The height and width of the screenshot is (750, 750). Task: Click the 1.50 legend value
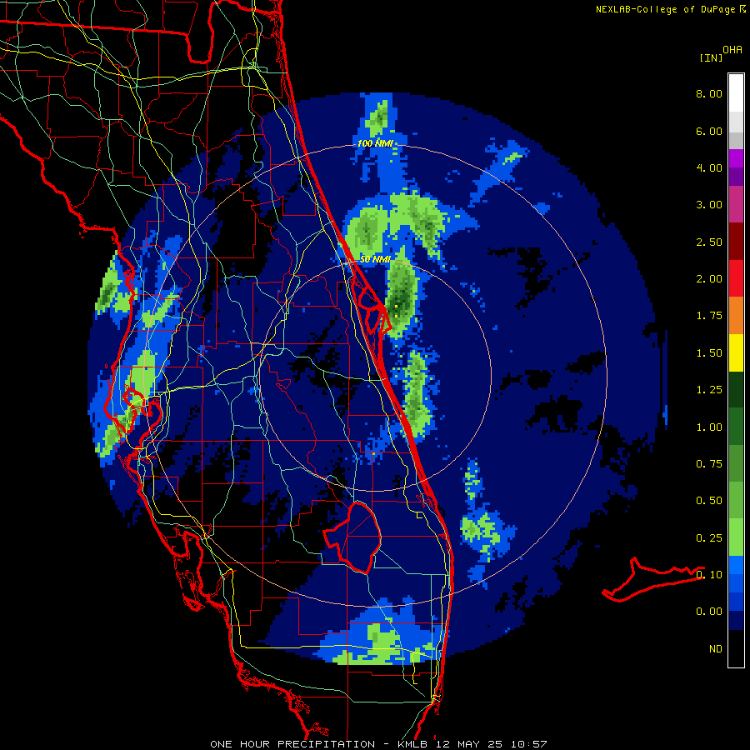point(709,353)
